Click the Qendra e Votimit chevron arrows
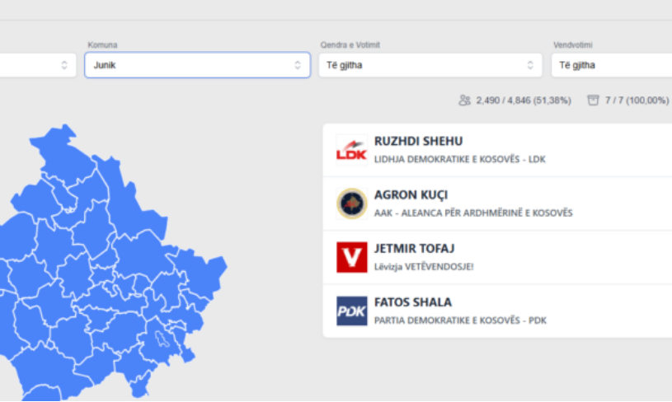 click(530, 65)
